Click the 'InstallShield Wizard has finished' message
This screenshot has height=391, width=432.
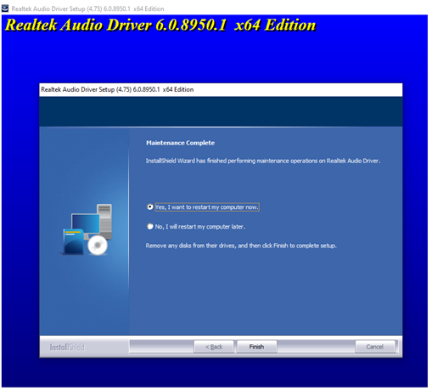click(x=263, y=161)
